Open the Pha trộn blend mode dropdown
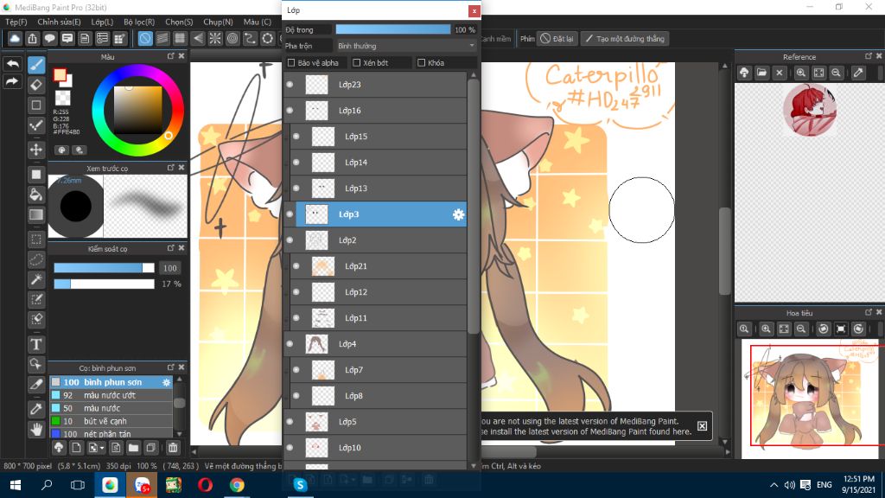This screenshot has width=885, height=498. 406,46
